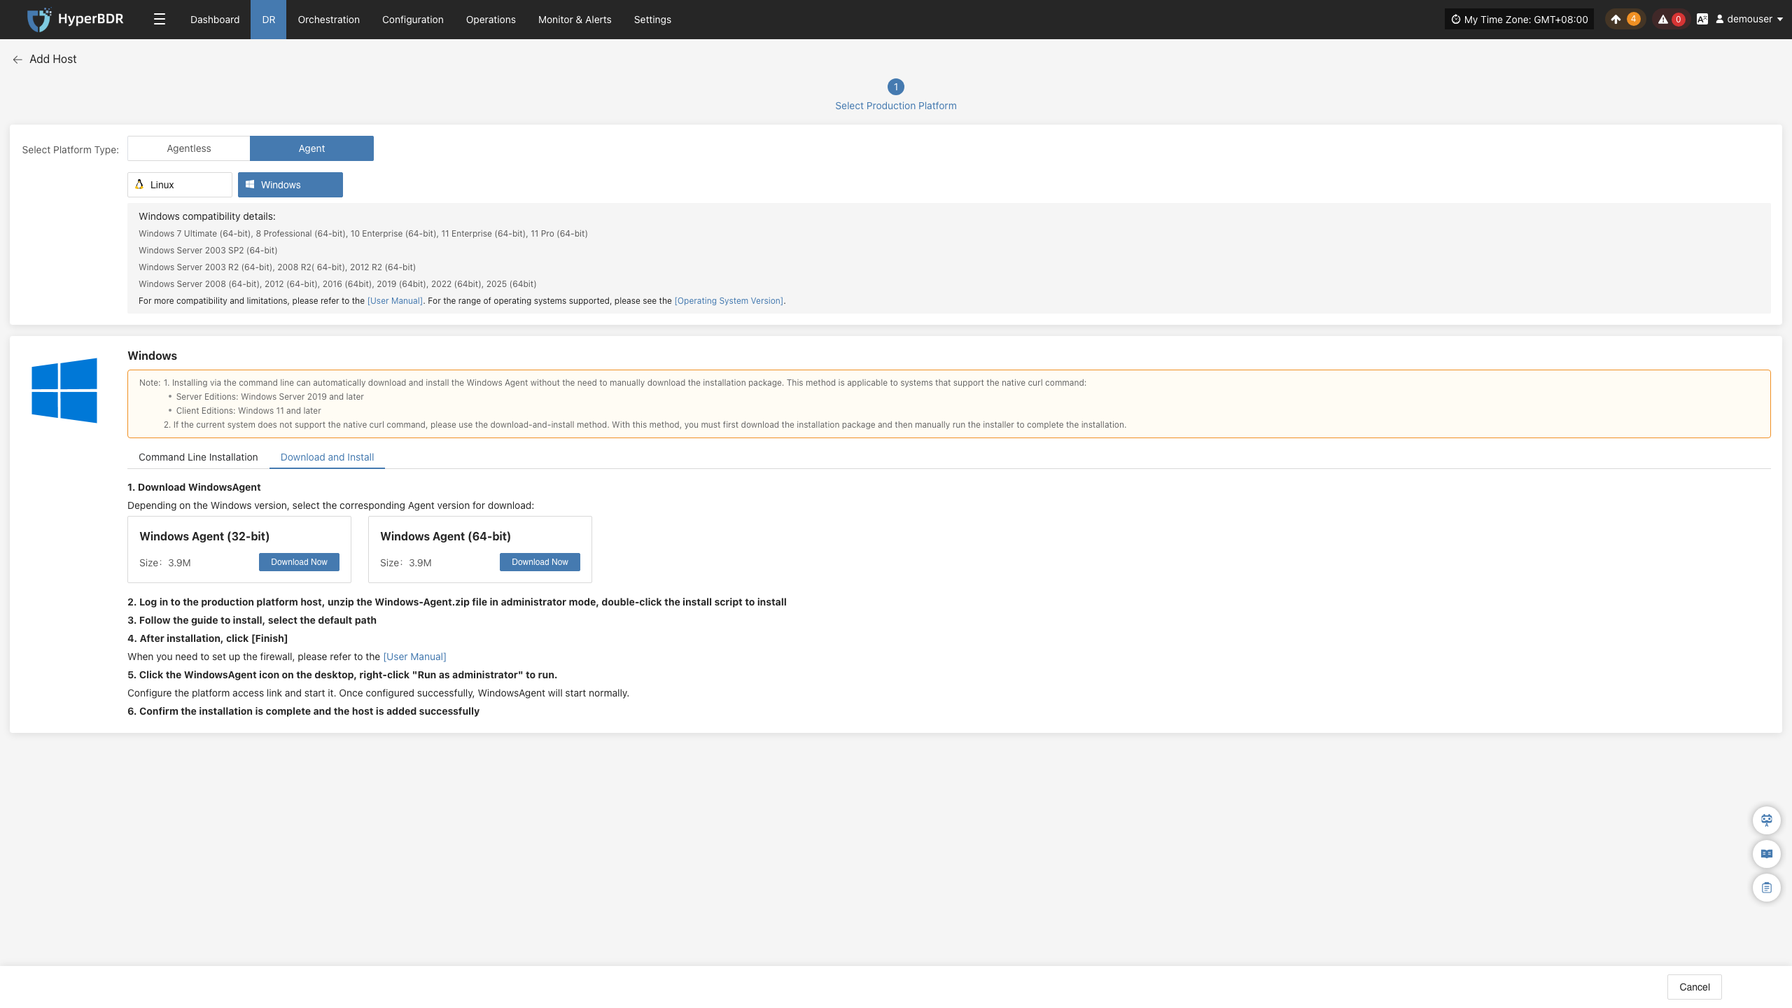Image resolution: width=1792 pixels, height=1008 pixels.
Task: Click the Cancel button
Action: click(x=1695, y=987)
